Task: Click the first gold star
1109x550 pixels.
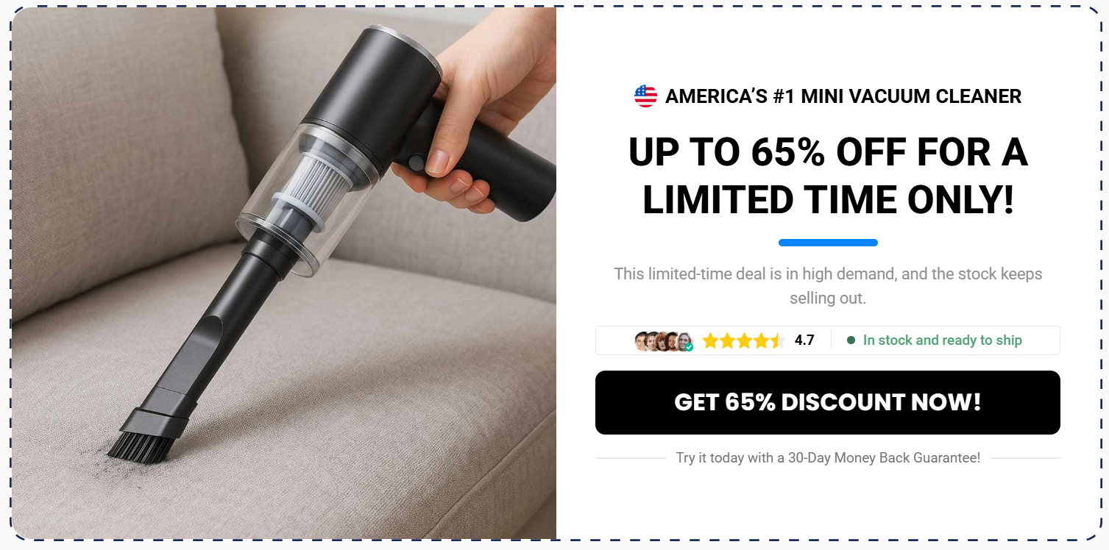Action: pyautogui.click(x=710, y=340)
